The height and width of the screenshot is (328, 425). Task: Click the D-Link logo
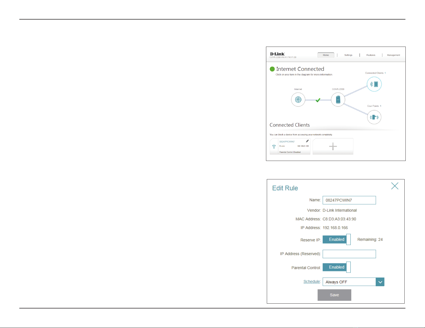point(277,54)
